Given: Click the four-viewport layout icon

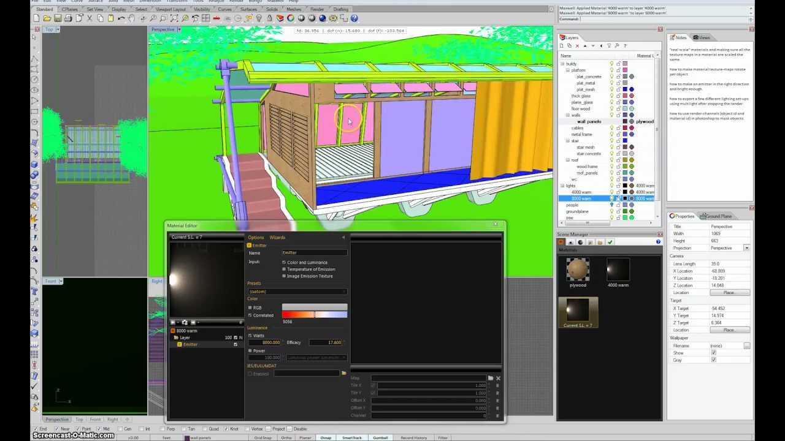Looking at the screenshot, I should pyautogui.click(x=205, y=18).
